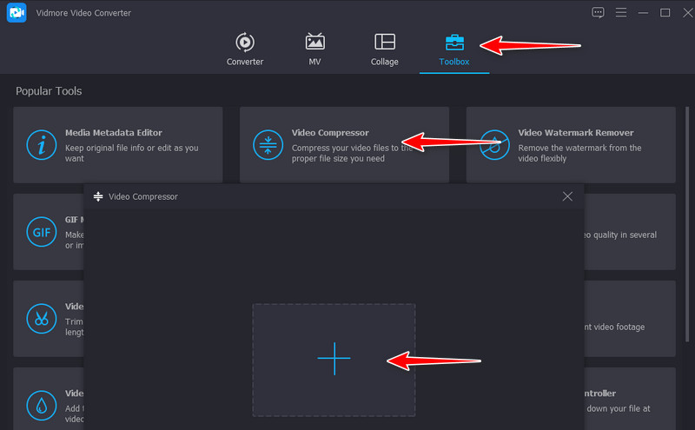Click the Video Watermark Remover title text
The image size is (695, 430).
pyautogui.click(x=575, y=133)
